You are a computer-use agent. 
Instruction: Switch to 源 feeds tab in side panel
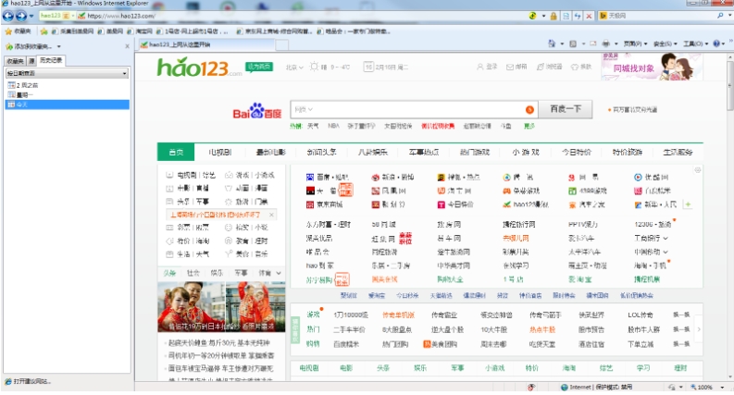[x=31, y=61]
